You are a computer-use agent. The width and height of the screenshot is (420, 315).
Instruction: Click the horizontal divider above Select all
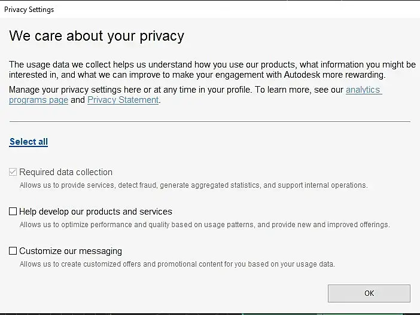[209, 122]
